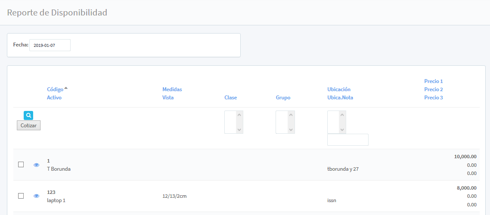Sort by Vista column header
490x215 pixels.
(x=168, y=98)
